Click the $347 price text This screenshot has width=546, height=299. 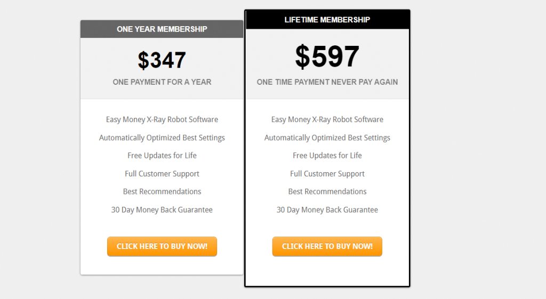[x=162, y=60]
